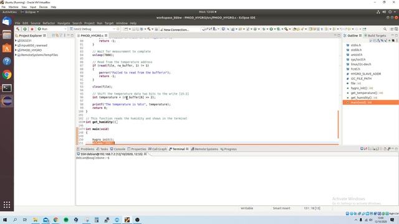Click the usleep(7000); code line
The image size is (399, 224).
point(103,55)
